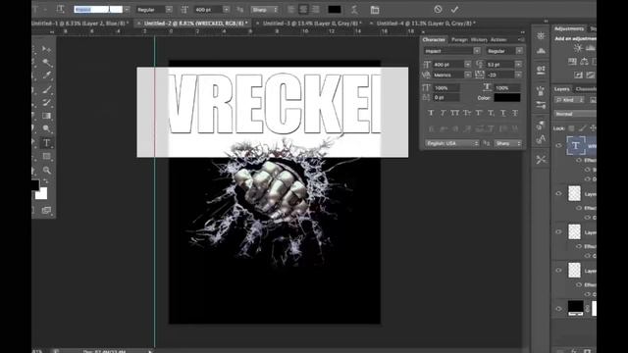Select the Zoom tool magnifier in the toolbox
Viewport: 628px width, 353px height.
tap(47, 170)
